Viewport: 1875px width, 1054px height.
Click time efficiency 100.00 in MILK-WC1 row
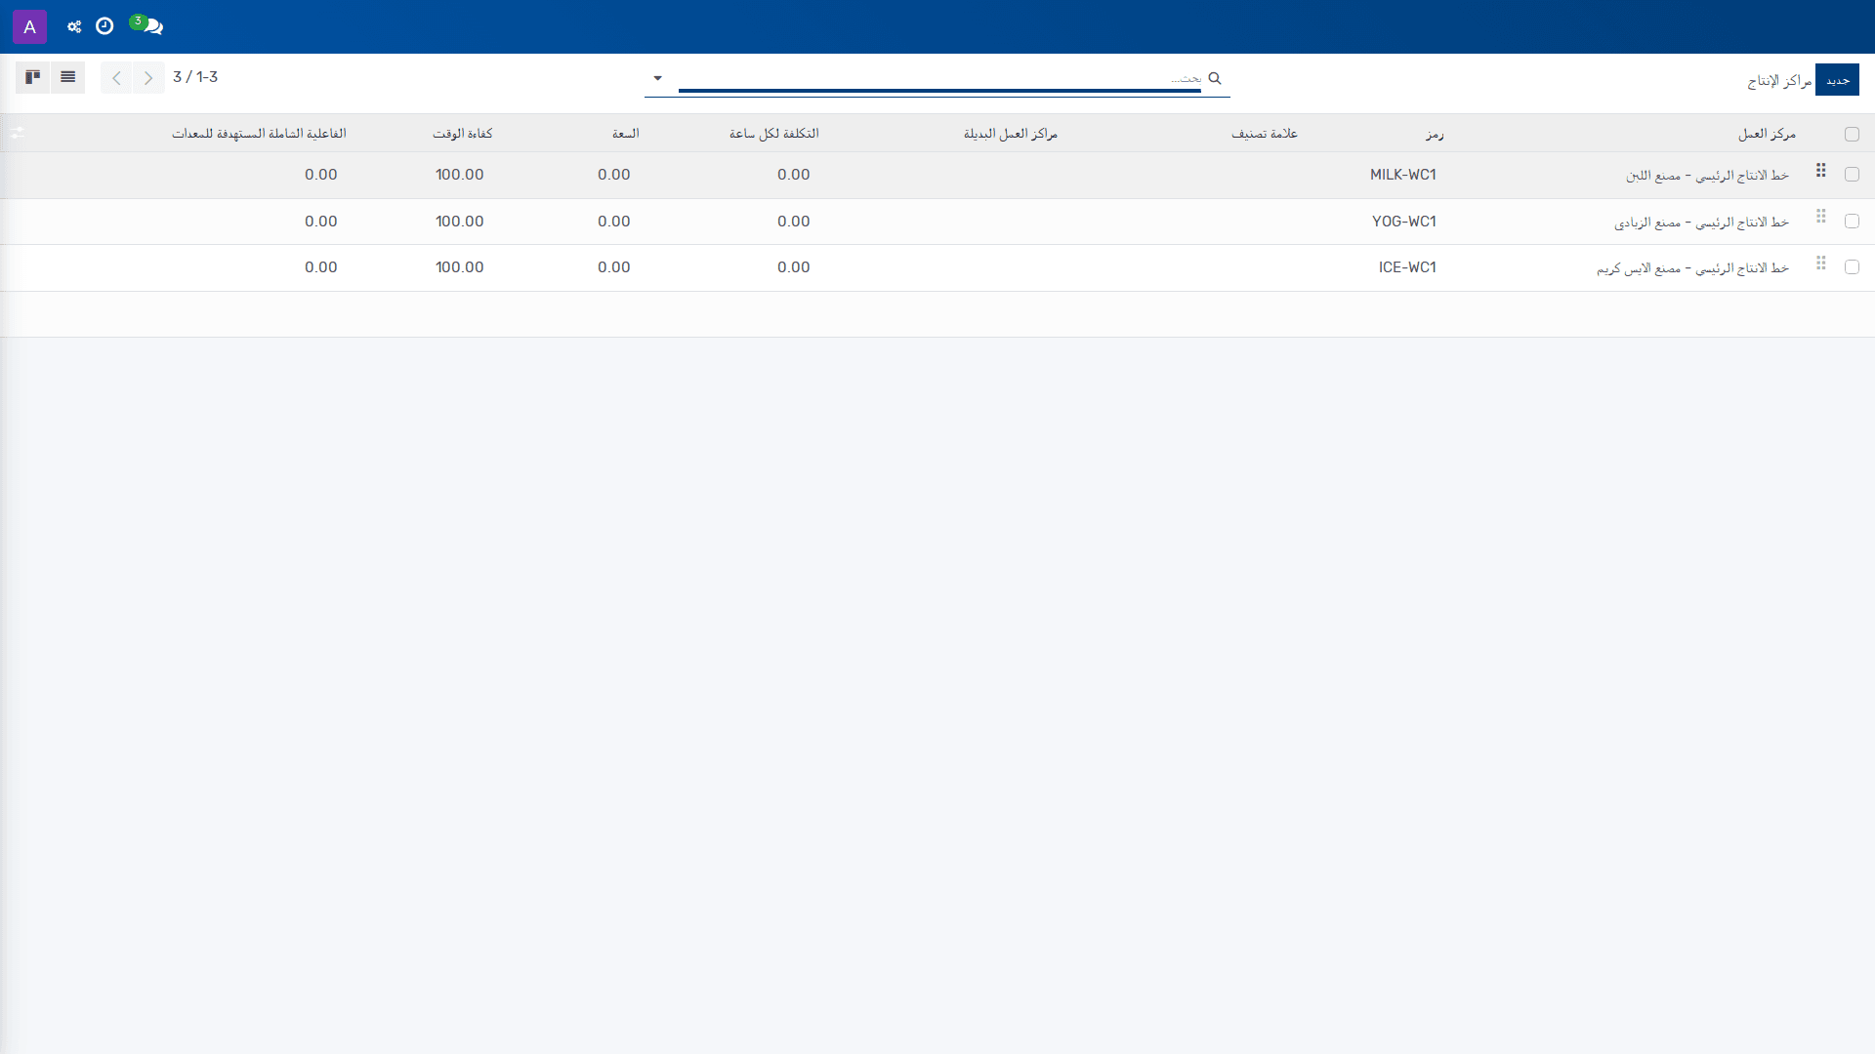coord(460,175)
